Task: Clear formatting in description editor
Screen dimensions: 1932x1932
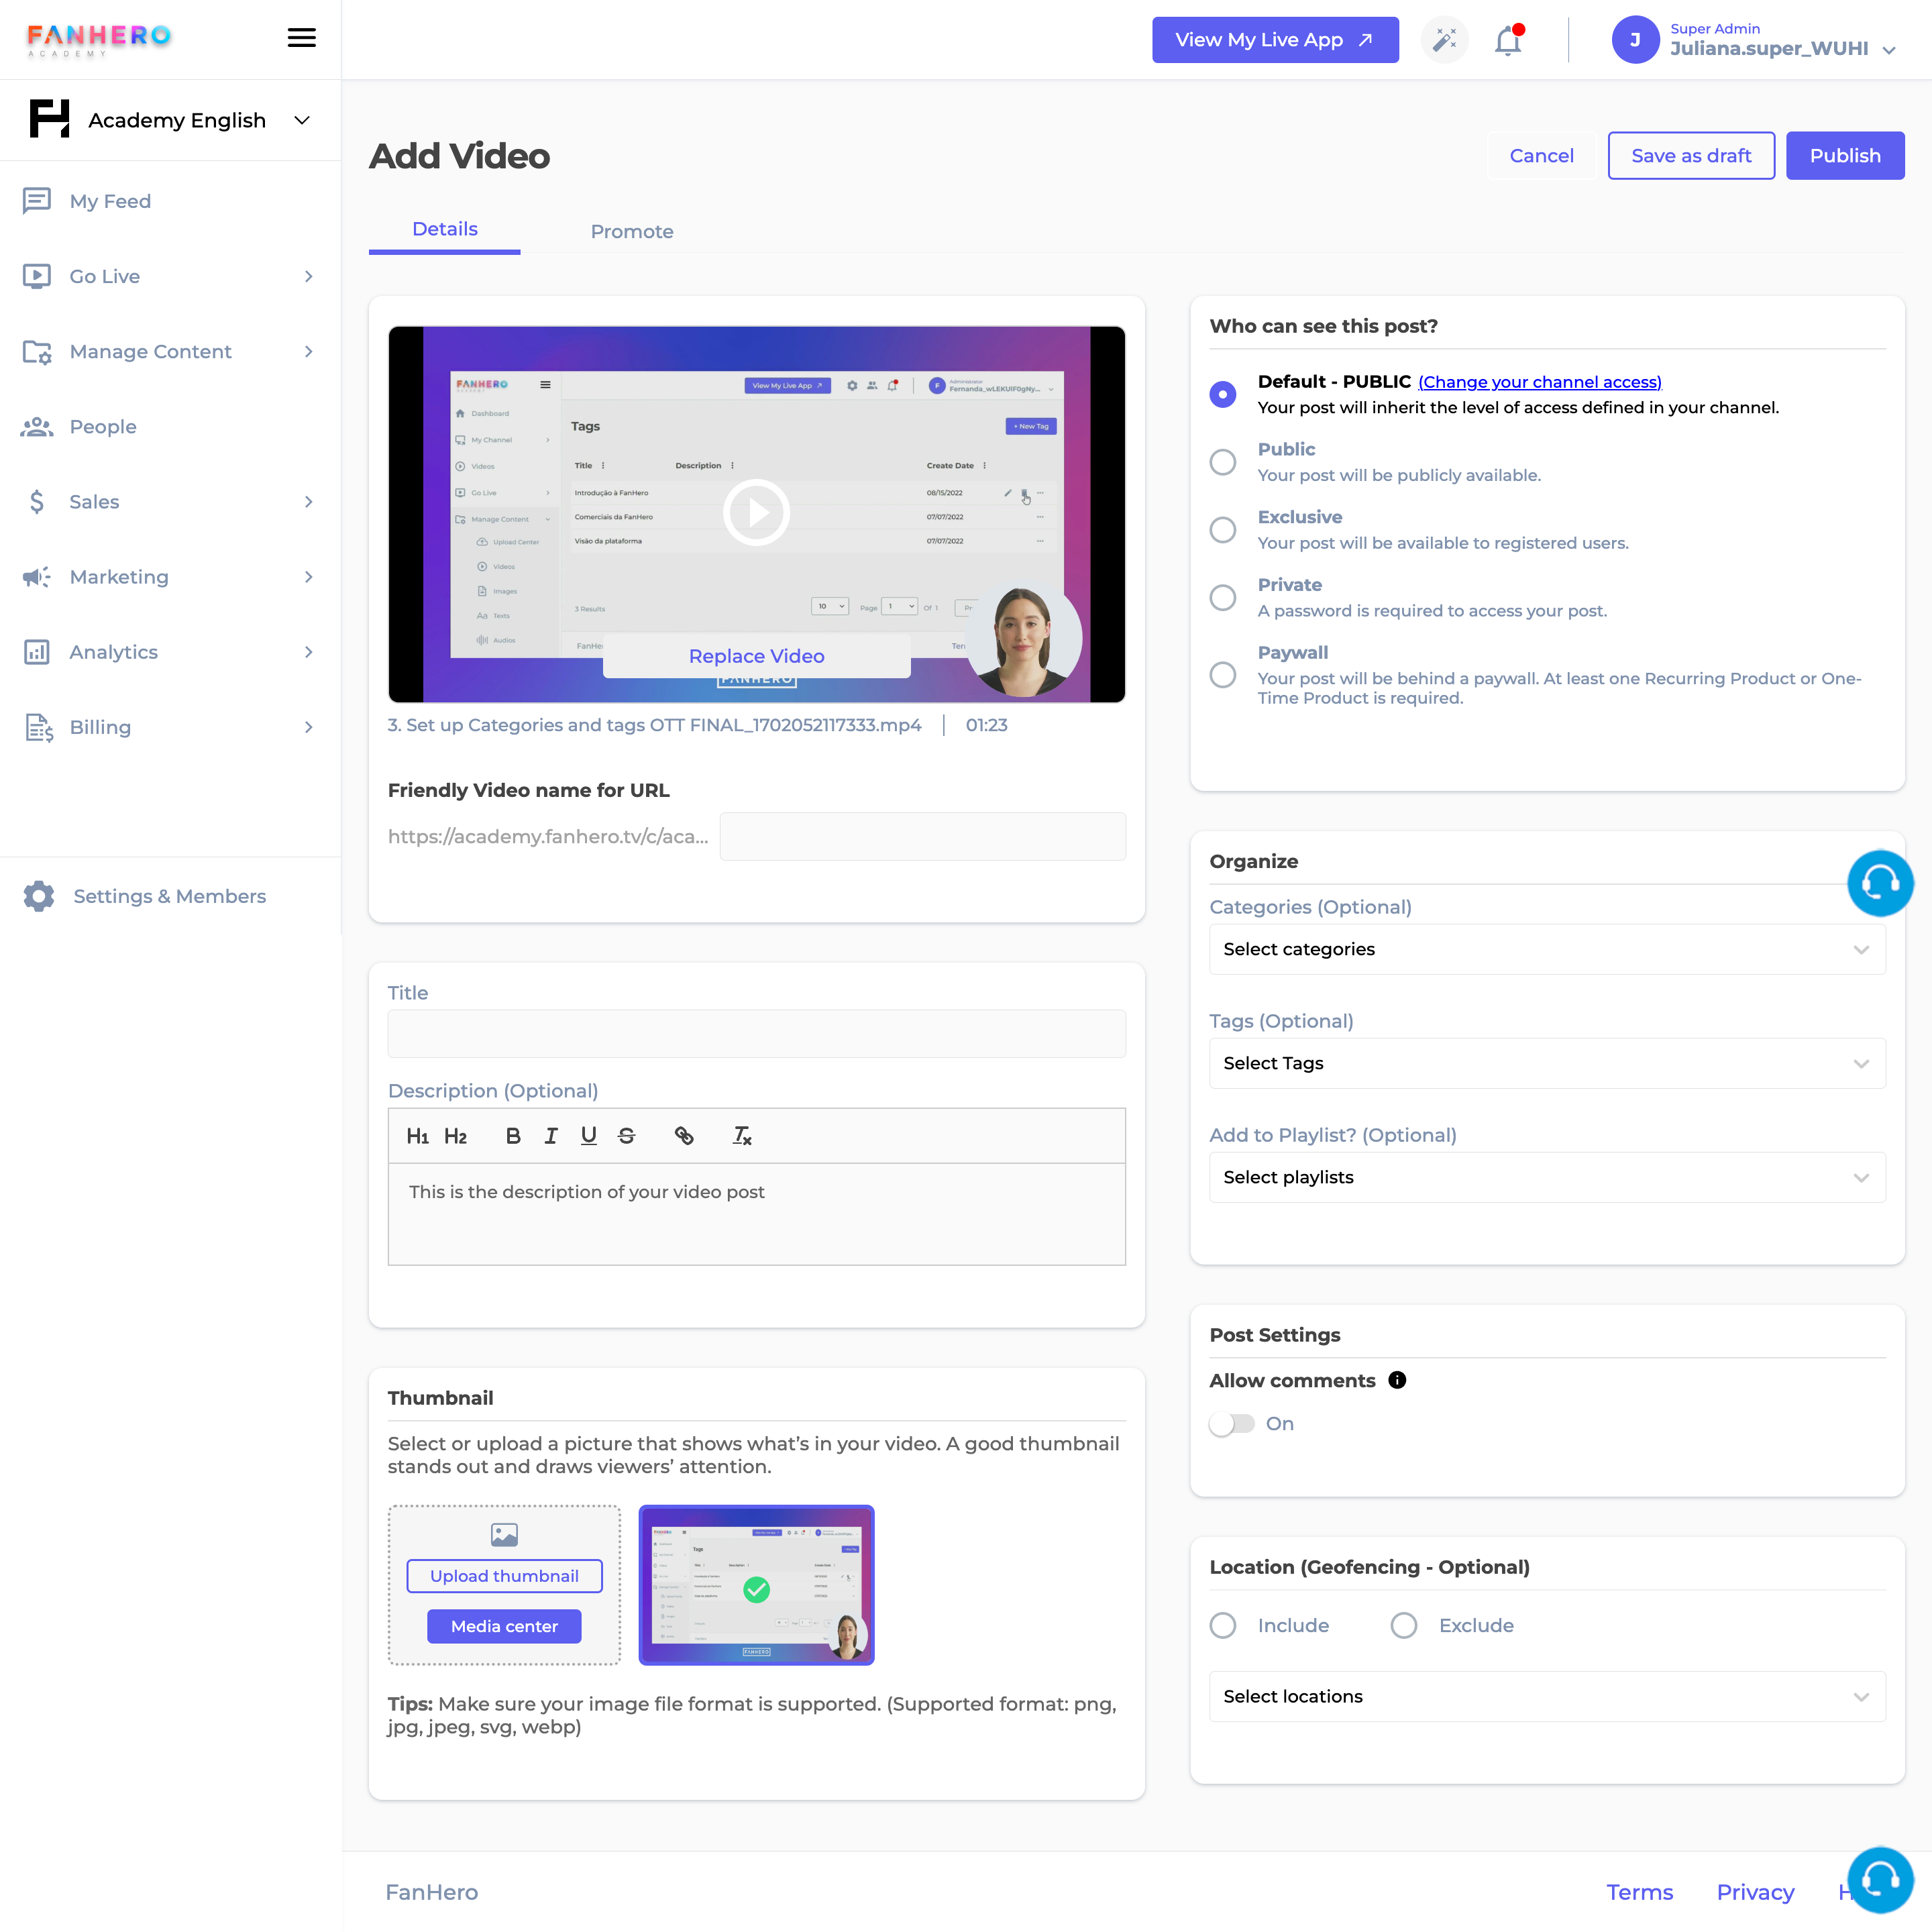Action: tap(742, 1136)
